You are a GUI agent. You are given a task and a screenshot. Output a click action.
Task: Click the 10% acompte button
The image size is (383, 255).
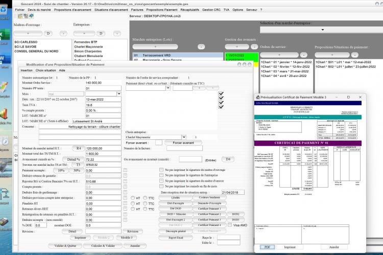click(x=61, y=170)
